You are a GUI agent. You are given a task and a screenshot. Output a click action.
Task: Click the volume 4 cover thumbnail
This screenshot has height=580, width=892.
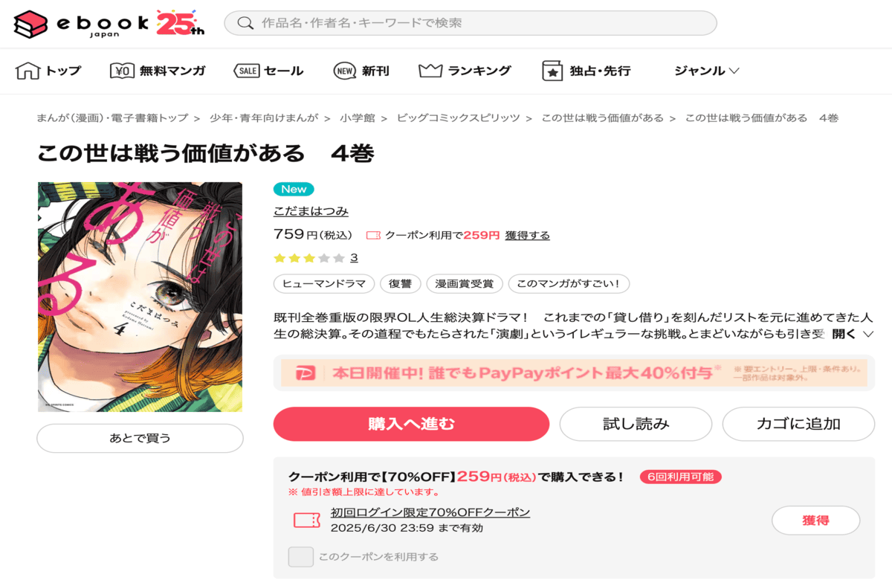tap(140, 297)
